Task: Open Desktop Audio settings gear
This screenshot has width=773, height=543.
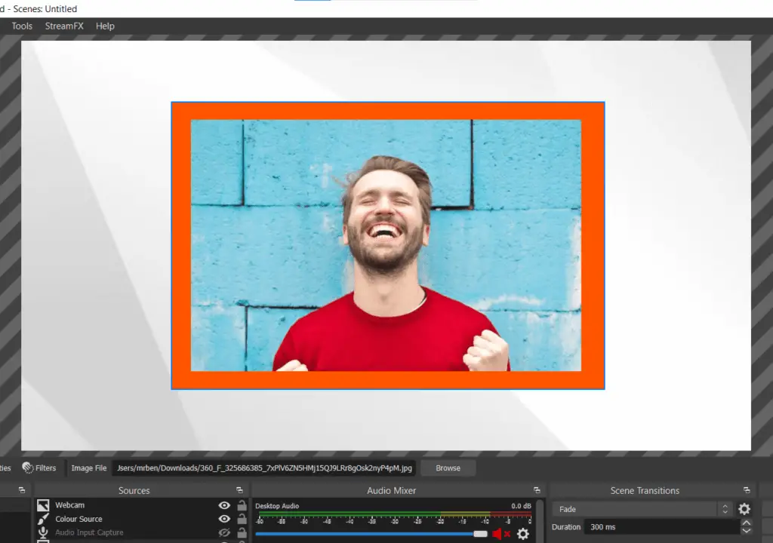Action: (x=523, y=534)
